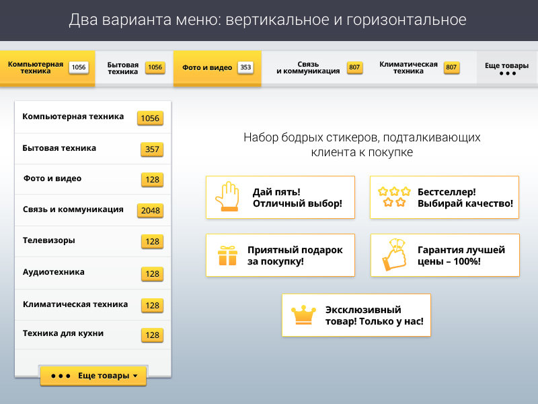Select Телевизоры in vertical menu
This screenshot has width=538, height=404.
tap(93, 241)
